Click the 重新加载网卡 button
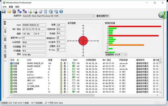Viewport: 168px width, 106px height. [x=102, y=16]
